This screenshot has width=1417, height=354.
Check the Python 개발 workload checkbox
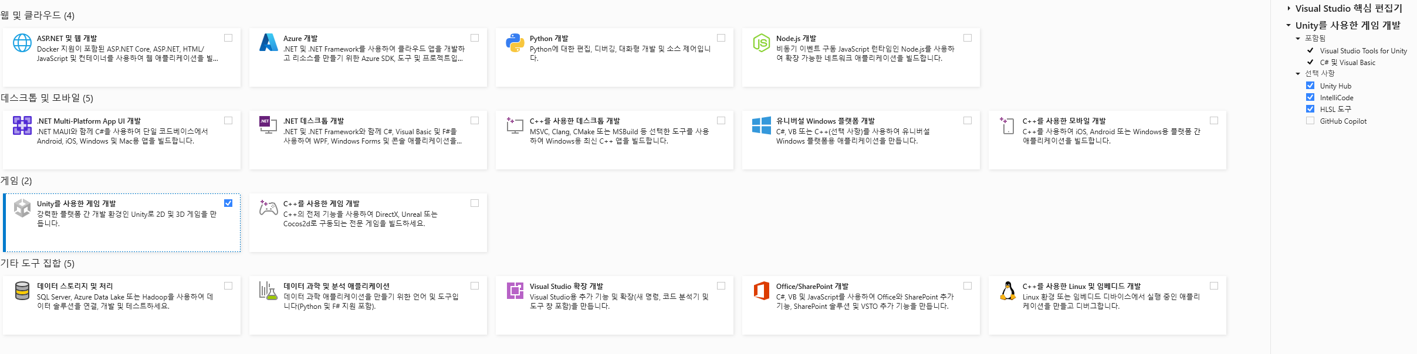tap(721, 38)
